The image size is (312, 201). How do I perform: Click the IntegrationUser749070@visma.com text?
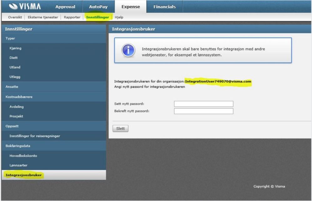[218, 81]
